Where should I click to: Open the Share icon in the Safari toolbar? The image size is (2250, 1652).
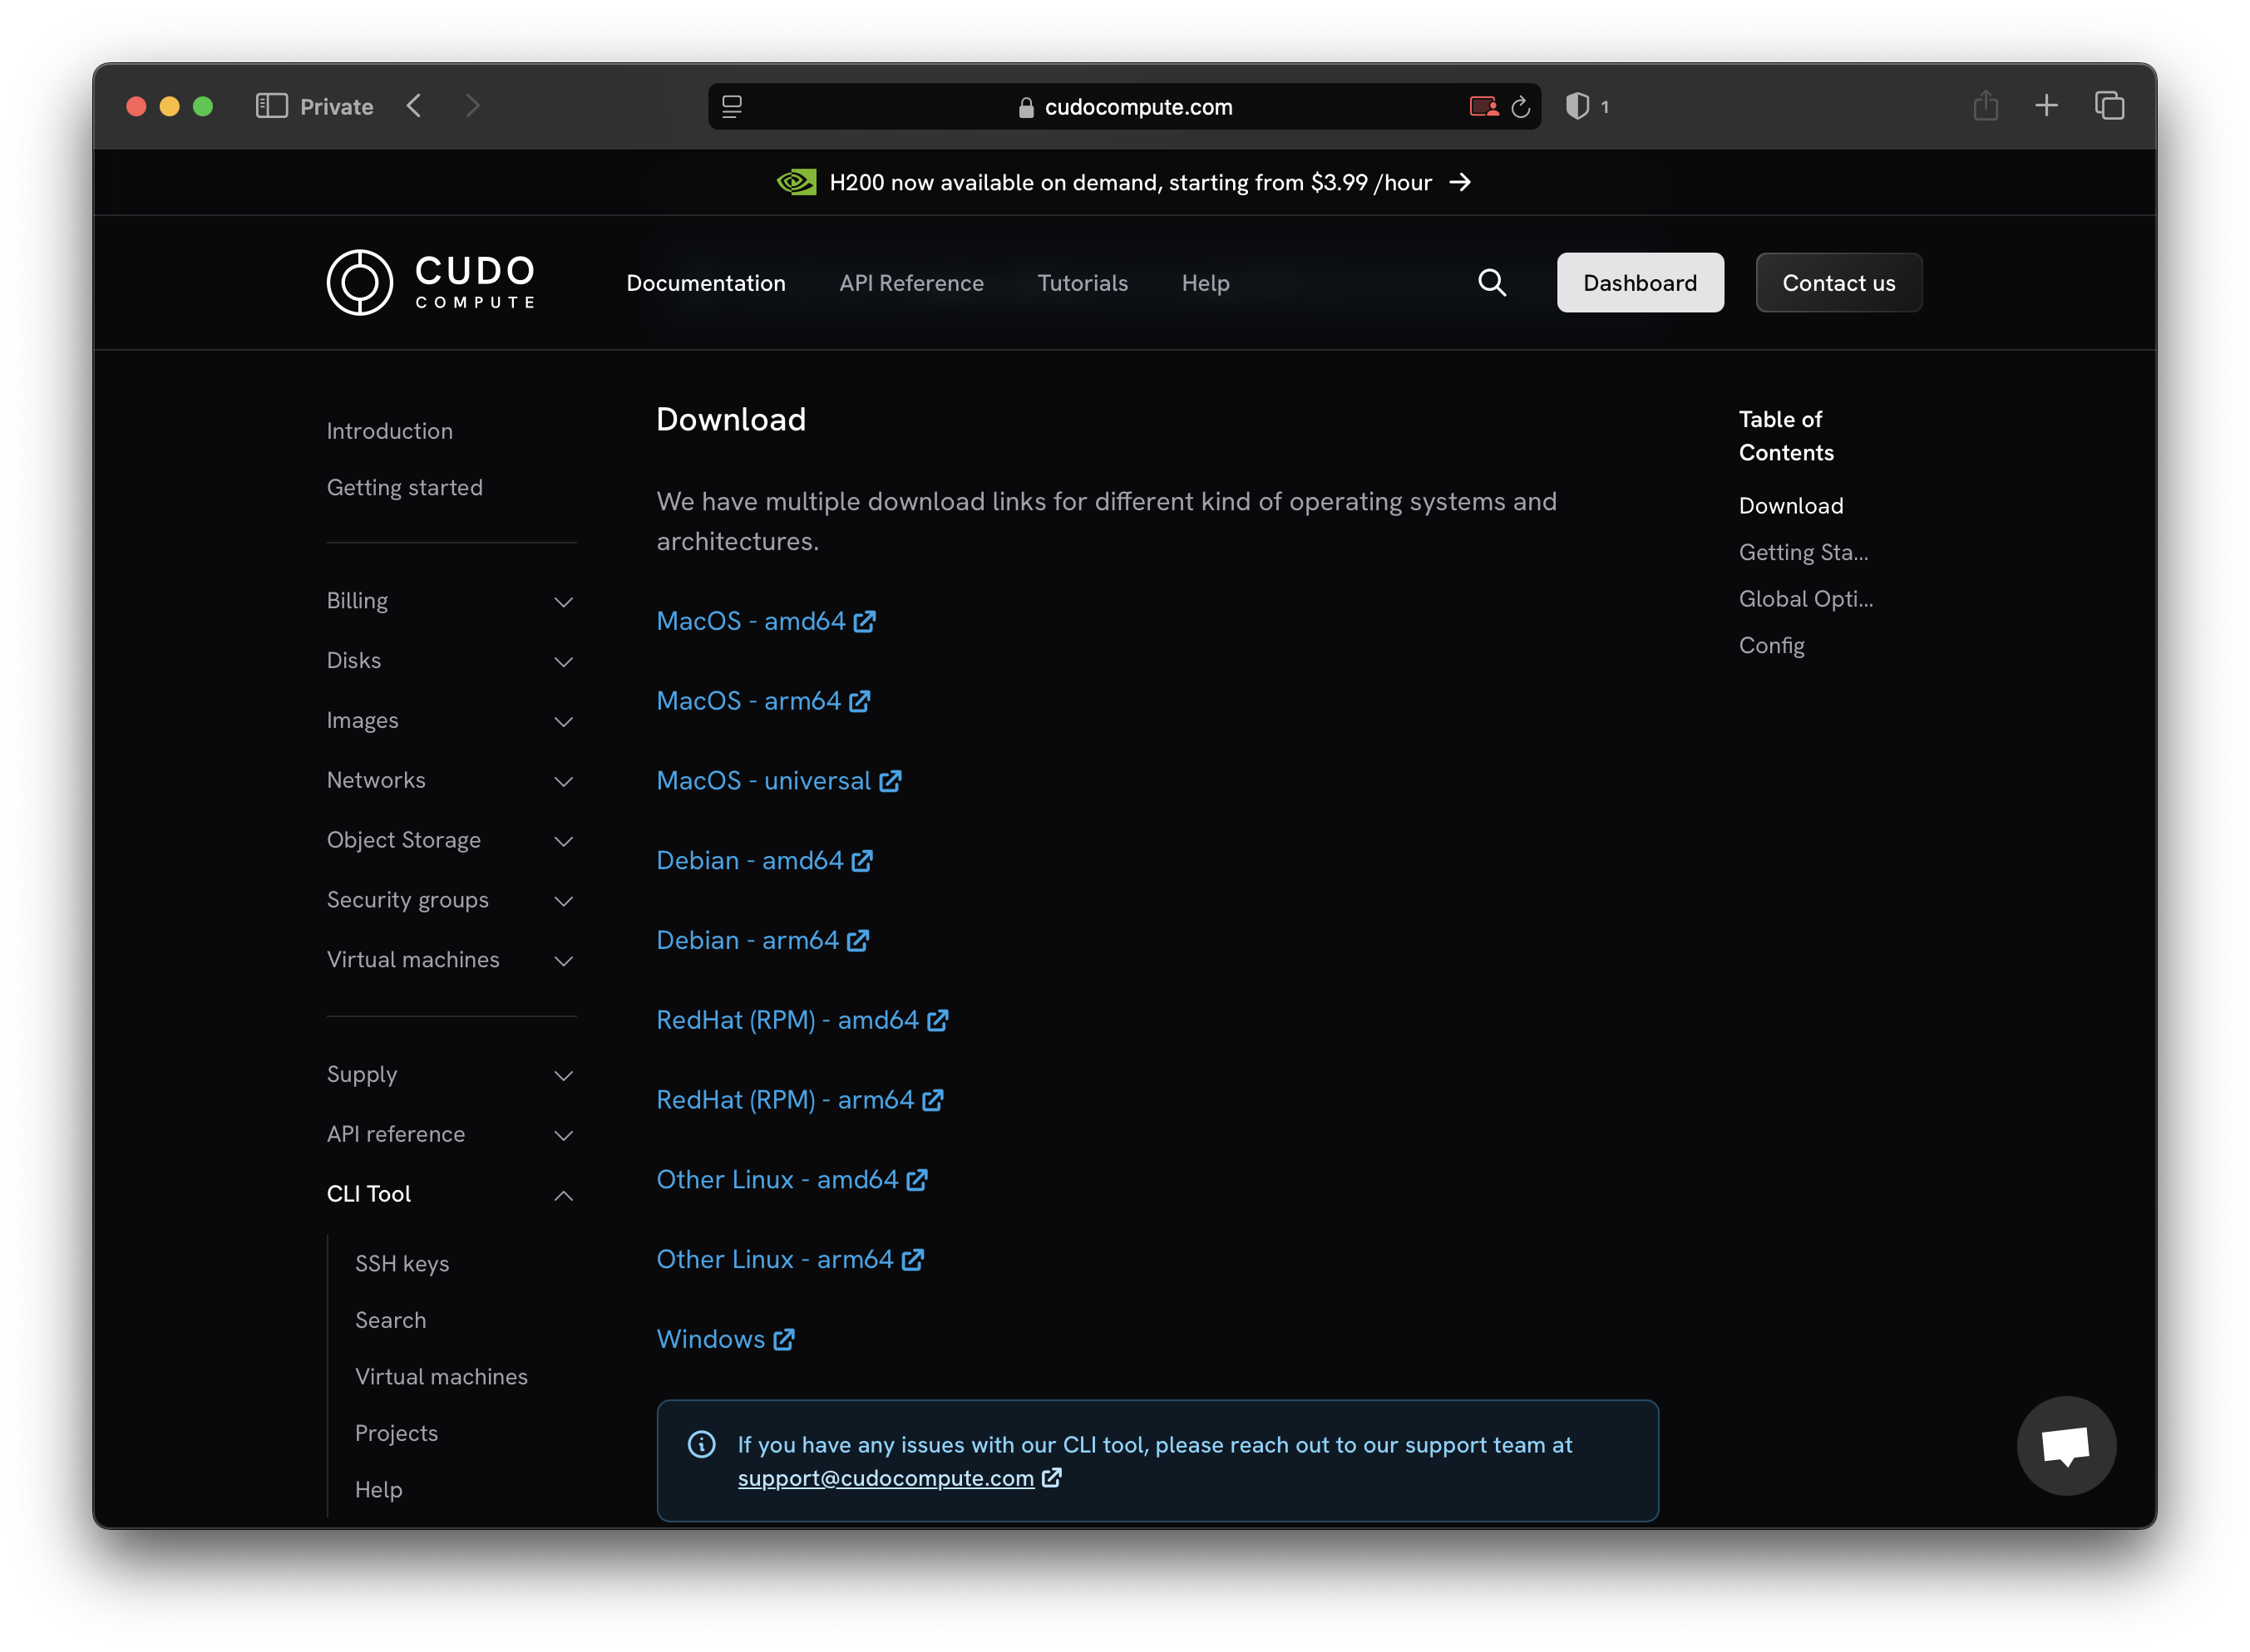[x=1986, y=105]
